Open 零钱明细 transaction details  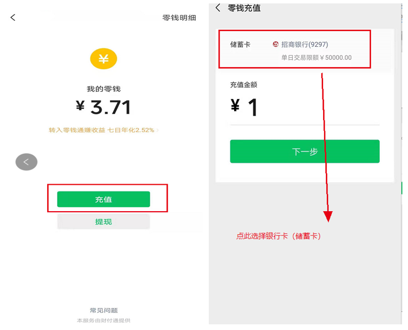(x=179, y=17)
